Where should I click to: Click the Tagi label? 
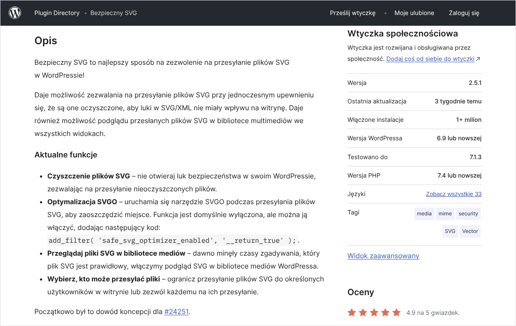353,212
